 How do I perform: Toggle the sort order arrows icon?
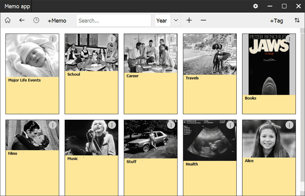[297, 21]
